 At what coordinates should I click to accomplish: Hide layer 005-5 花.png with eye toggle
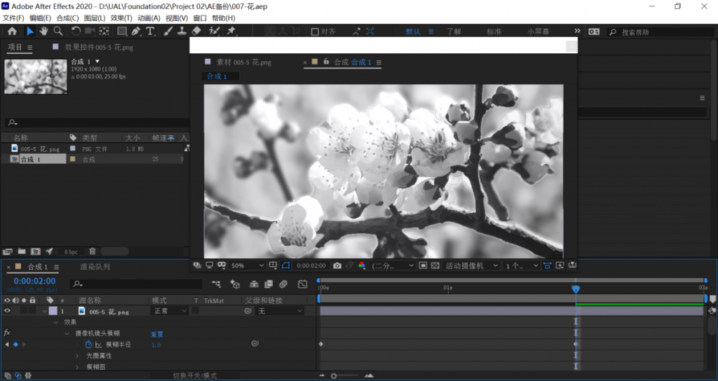tap(7, 310)
